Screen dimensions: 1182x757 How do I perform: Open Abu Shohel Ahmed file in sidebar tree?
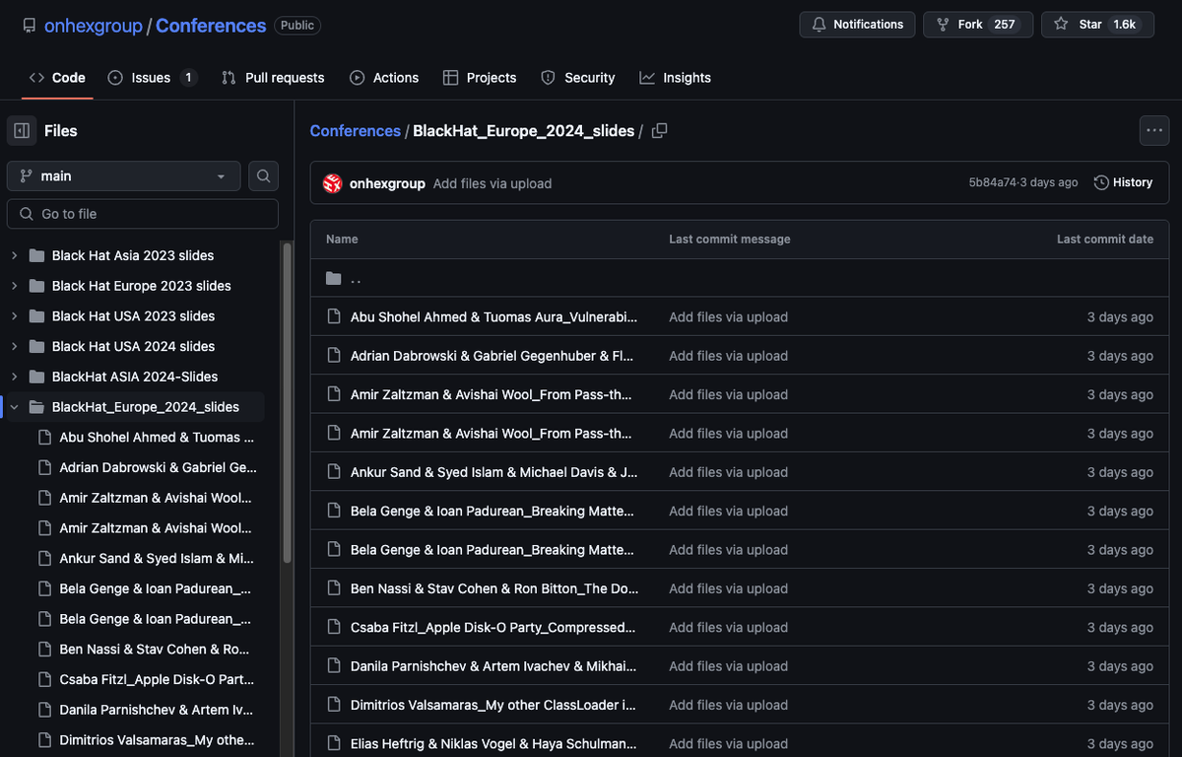[157, 437]
